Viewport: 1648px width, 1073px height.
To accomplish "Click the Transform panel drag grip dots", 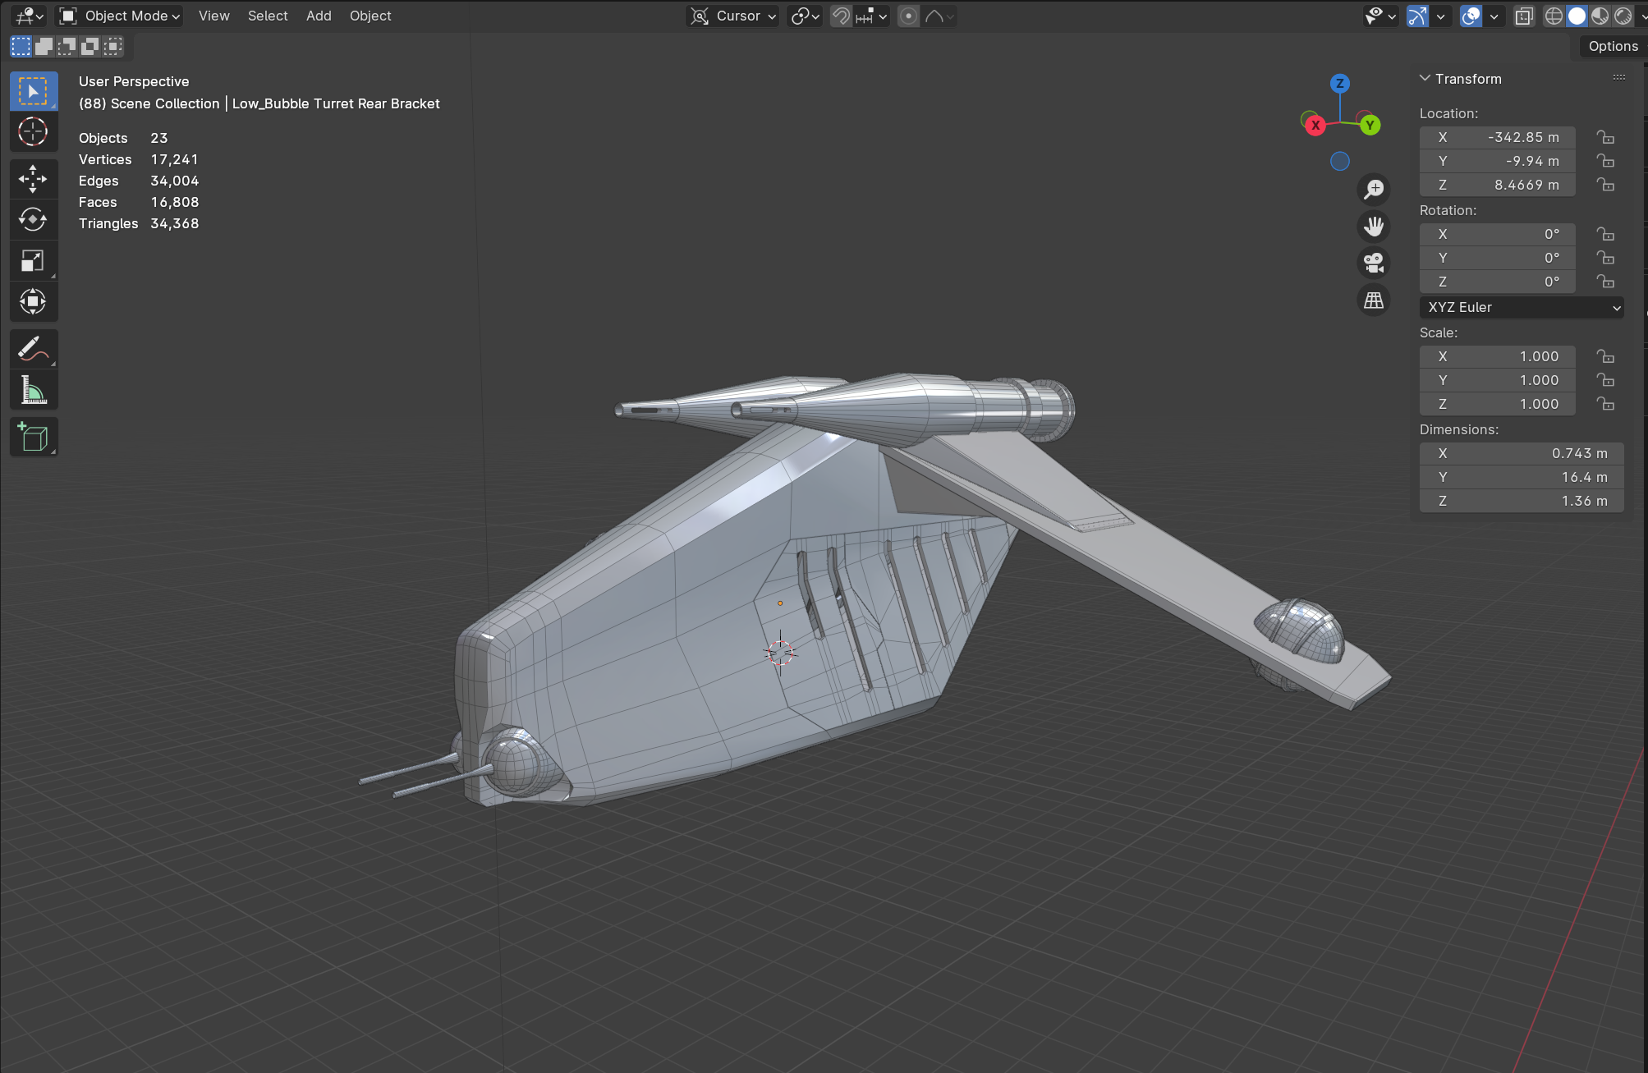I will pyautogui.click(x=1619, y=78).
